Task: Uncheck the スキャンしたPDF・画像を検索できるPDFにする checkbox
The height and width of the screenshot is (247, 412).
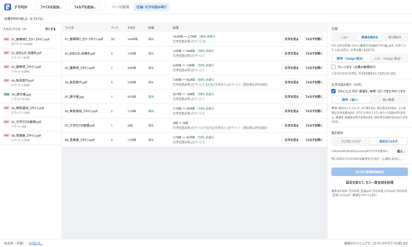Action: (333, 91)
